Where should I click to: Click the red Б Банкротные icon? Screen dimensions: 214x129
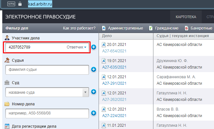[186, 28]
